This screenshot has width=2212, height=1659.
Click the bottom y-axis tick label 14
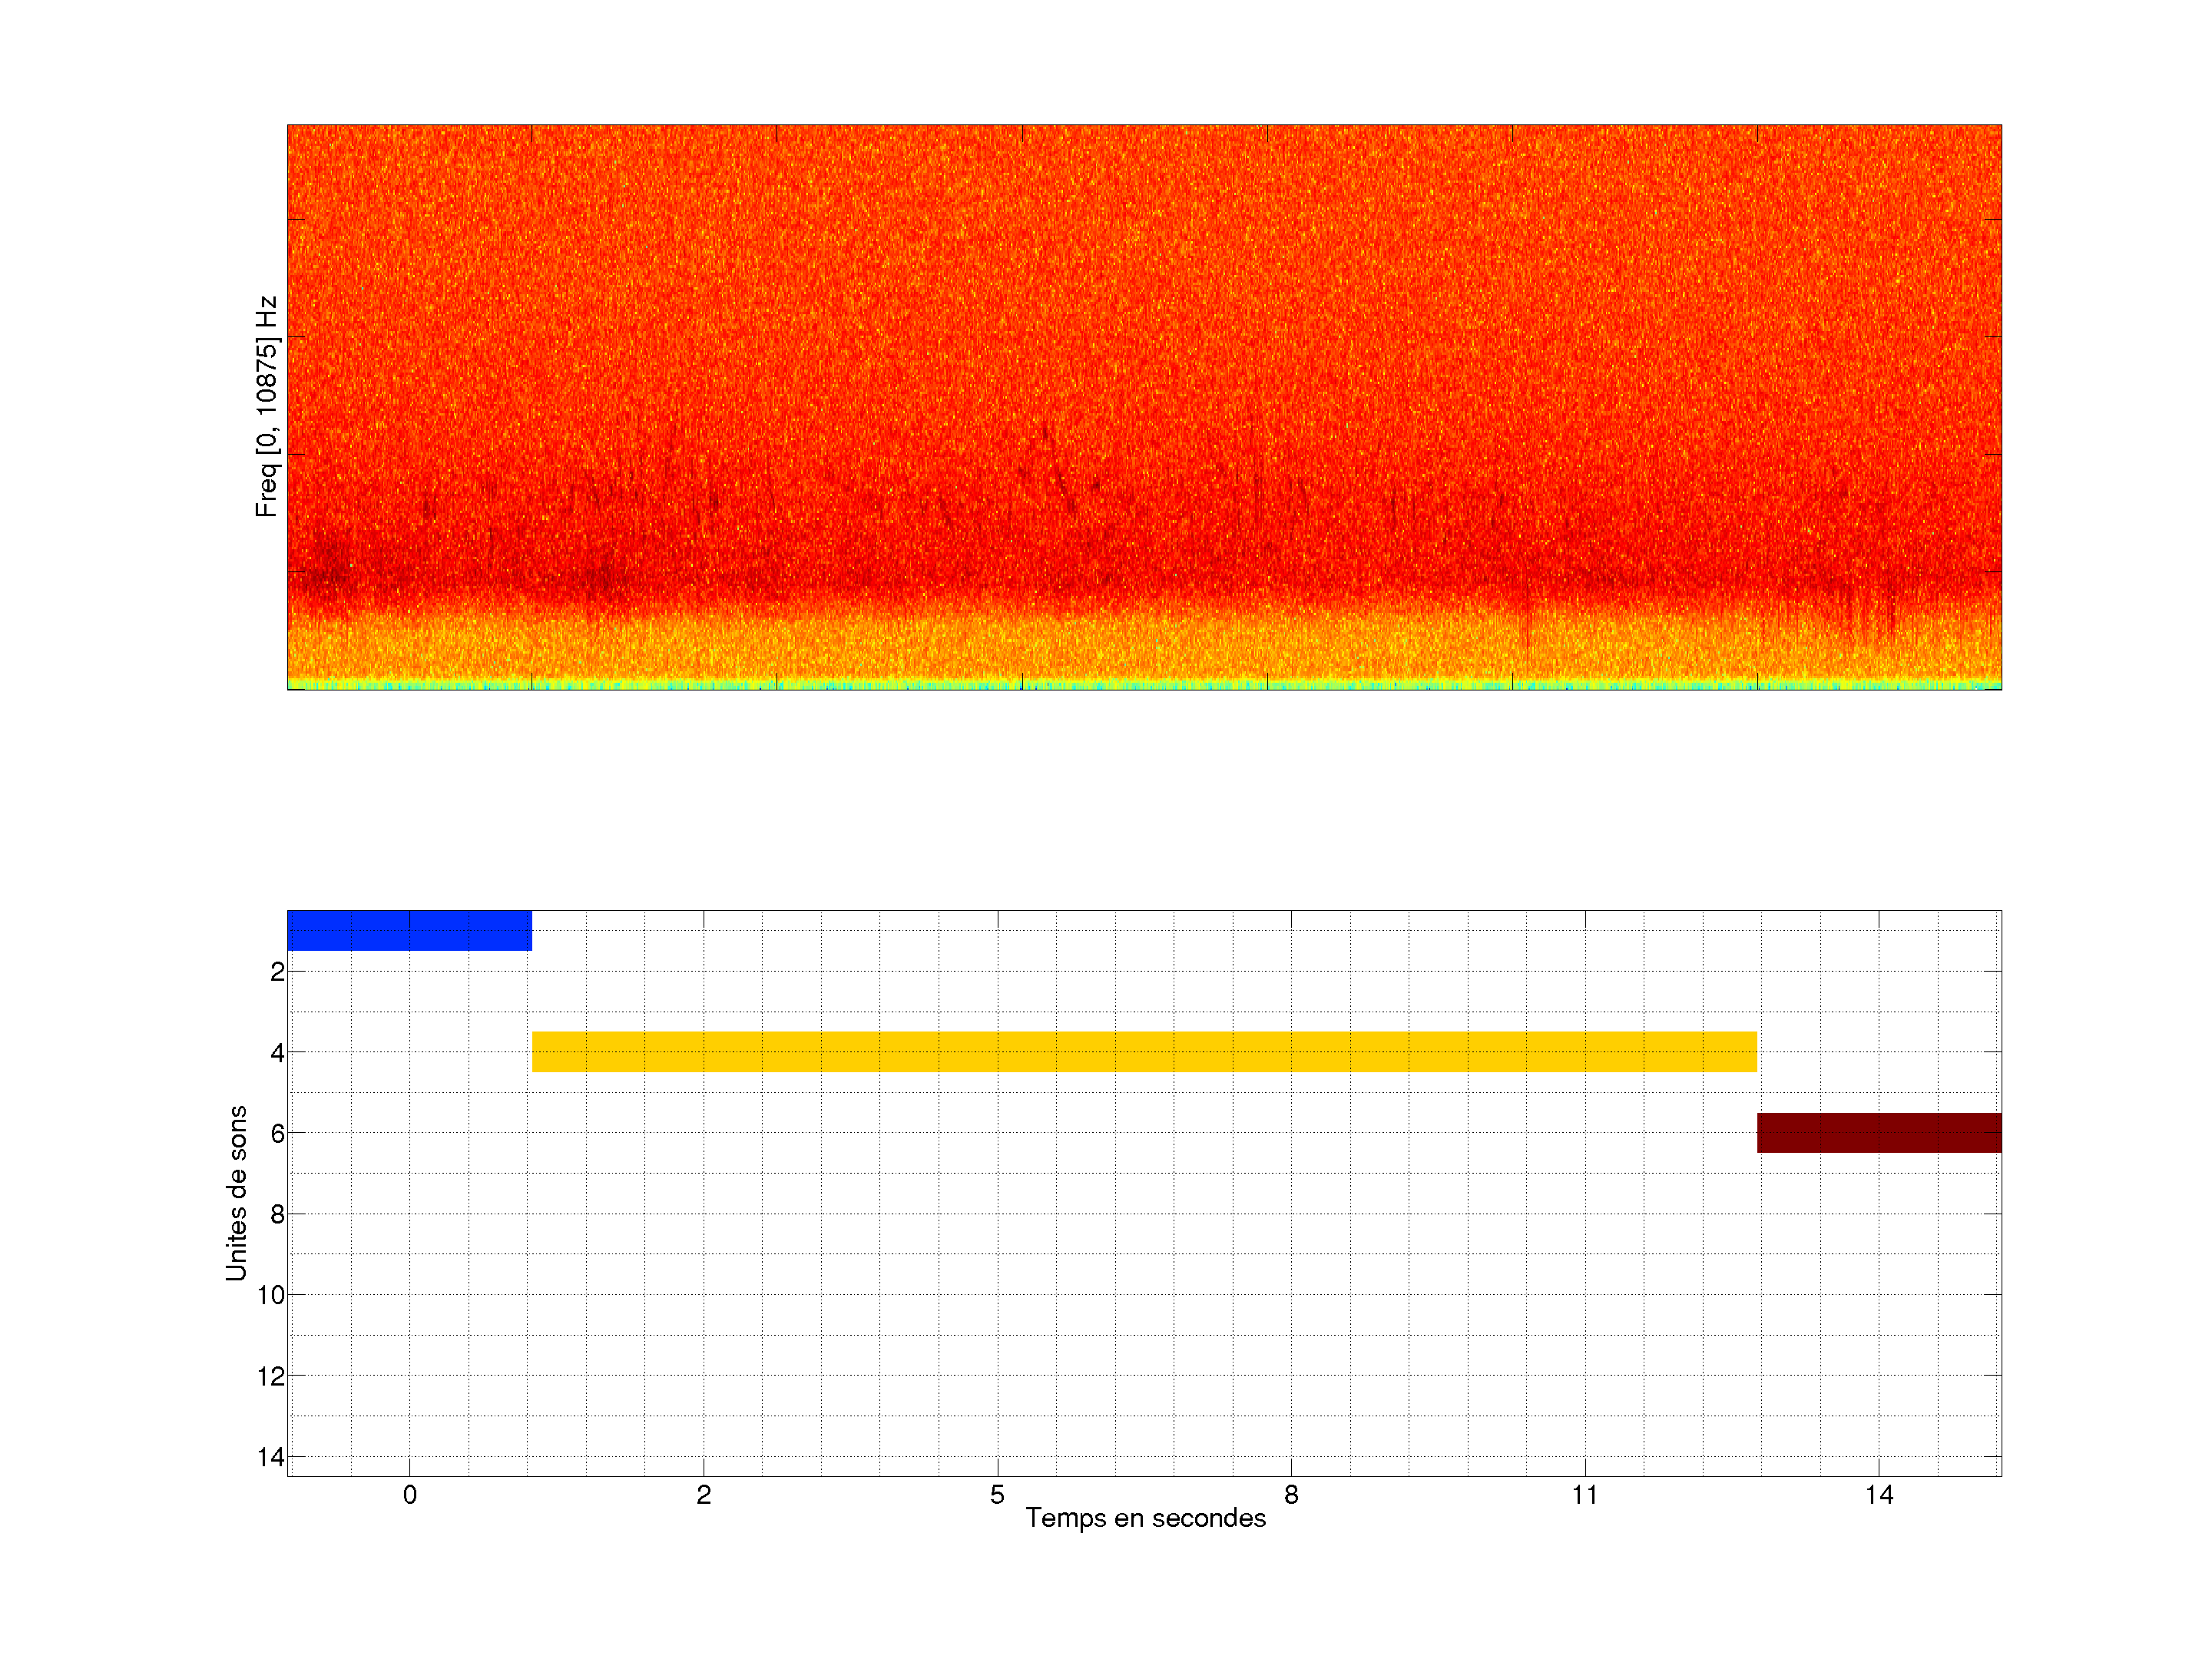pos(271,1458)
